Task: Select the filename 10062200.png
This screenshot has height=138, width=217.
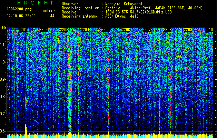Action: coord(19,9)
